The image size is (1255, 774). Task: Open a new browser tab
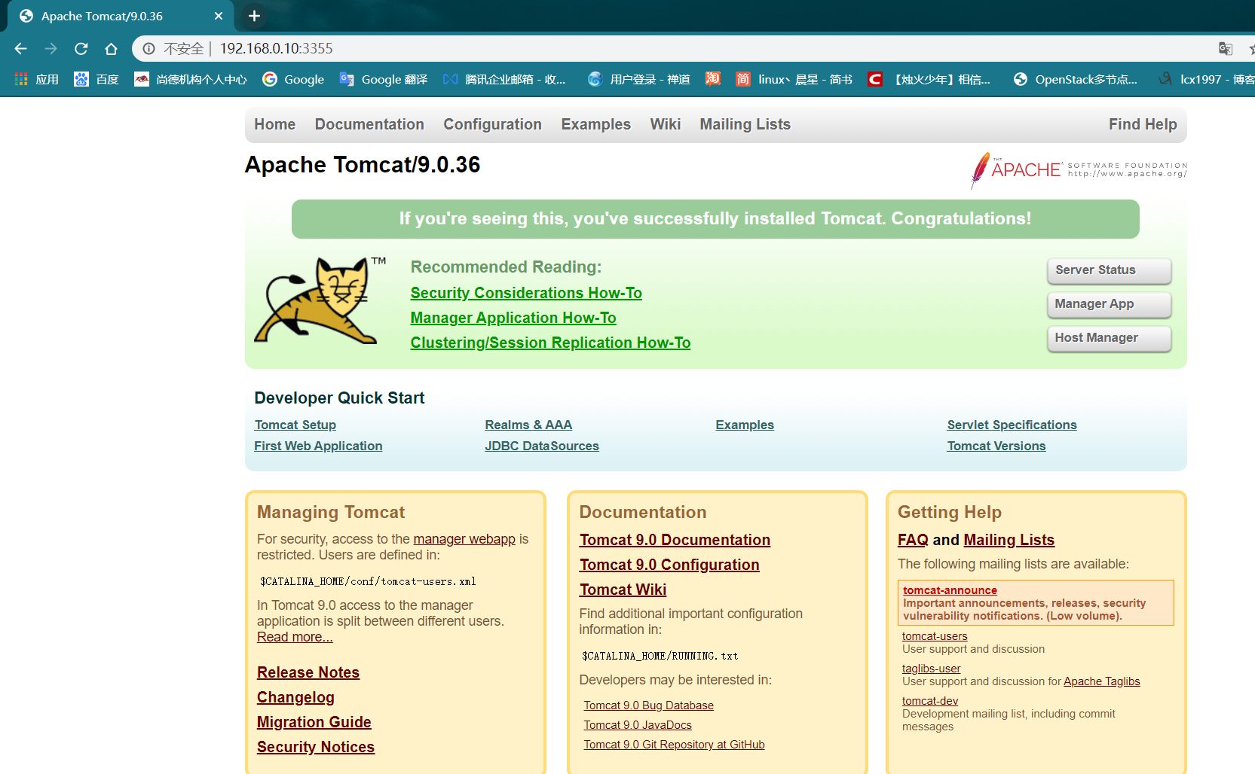(x=254, y=16)
